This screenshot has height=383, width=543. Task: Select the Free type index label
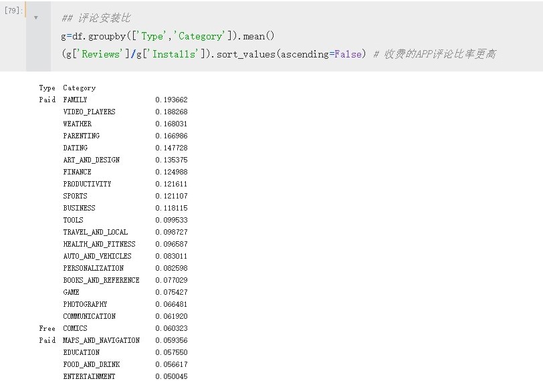pyautogui.click(x=47, y=328)
